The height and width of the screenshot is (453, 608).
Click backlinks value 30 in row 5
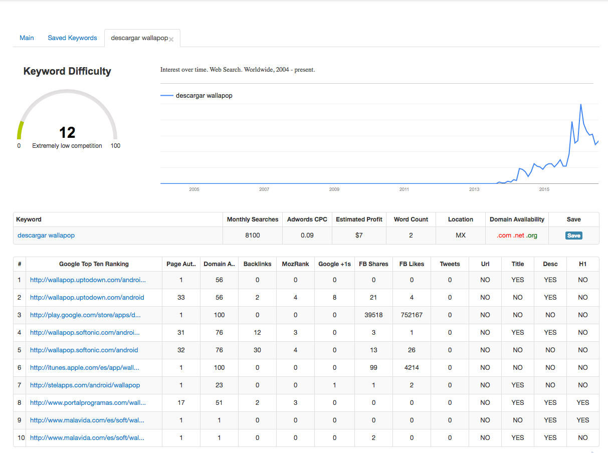pos(257,350)
